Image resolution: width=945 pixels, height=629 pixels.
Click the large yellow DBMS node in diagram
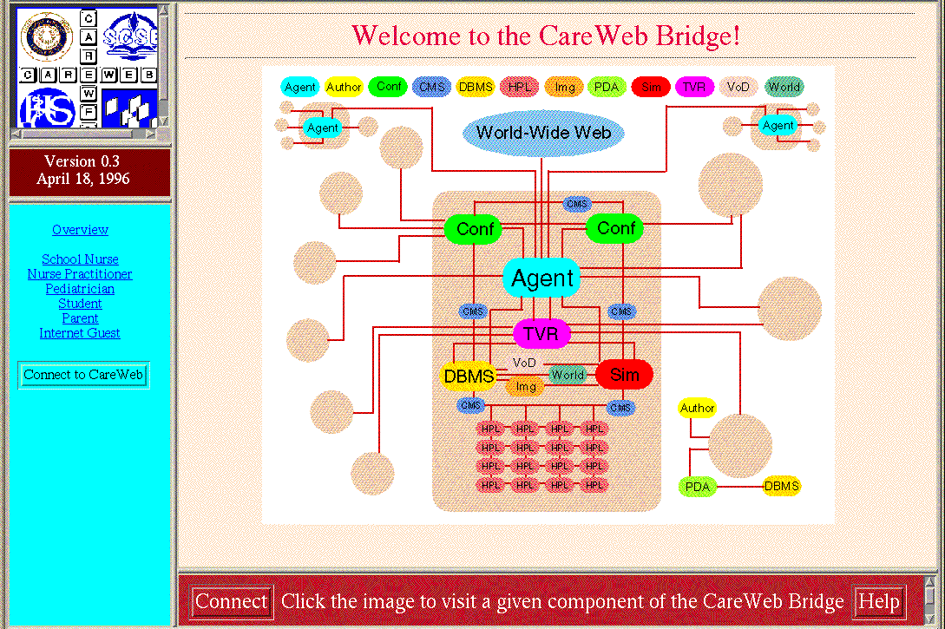pyautogui.click(x=469, y=376)
